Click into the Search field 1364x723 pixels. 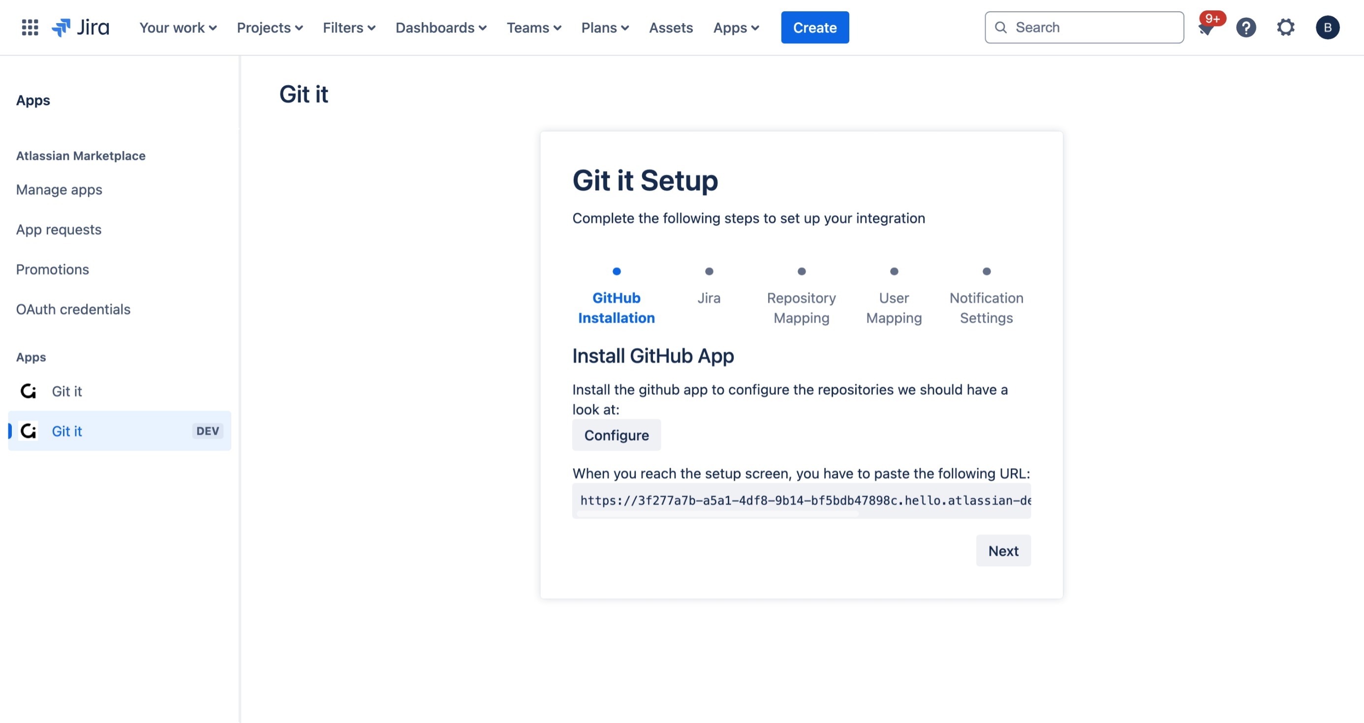[1091, 28]
